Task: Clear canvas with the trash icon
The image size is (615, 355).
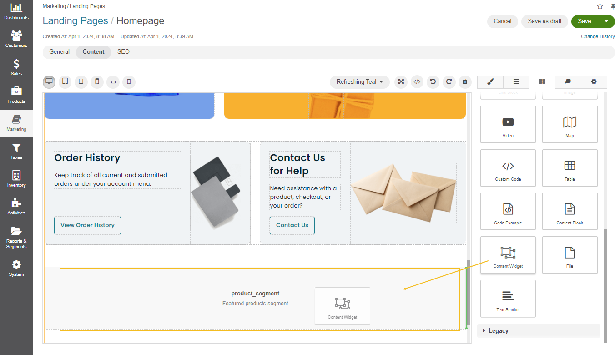Action: click(465, 82)
